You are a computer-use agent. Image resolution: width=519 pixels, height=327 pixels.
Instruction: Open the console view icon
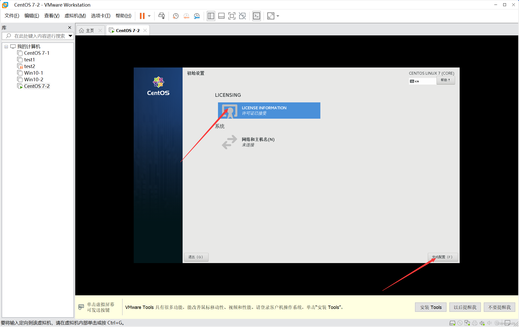coord(256,16)
